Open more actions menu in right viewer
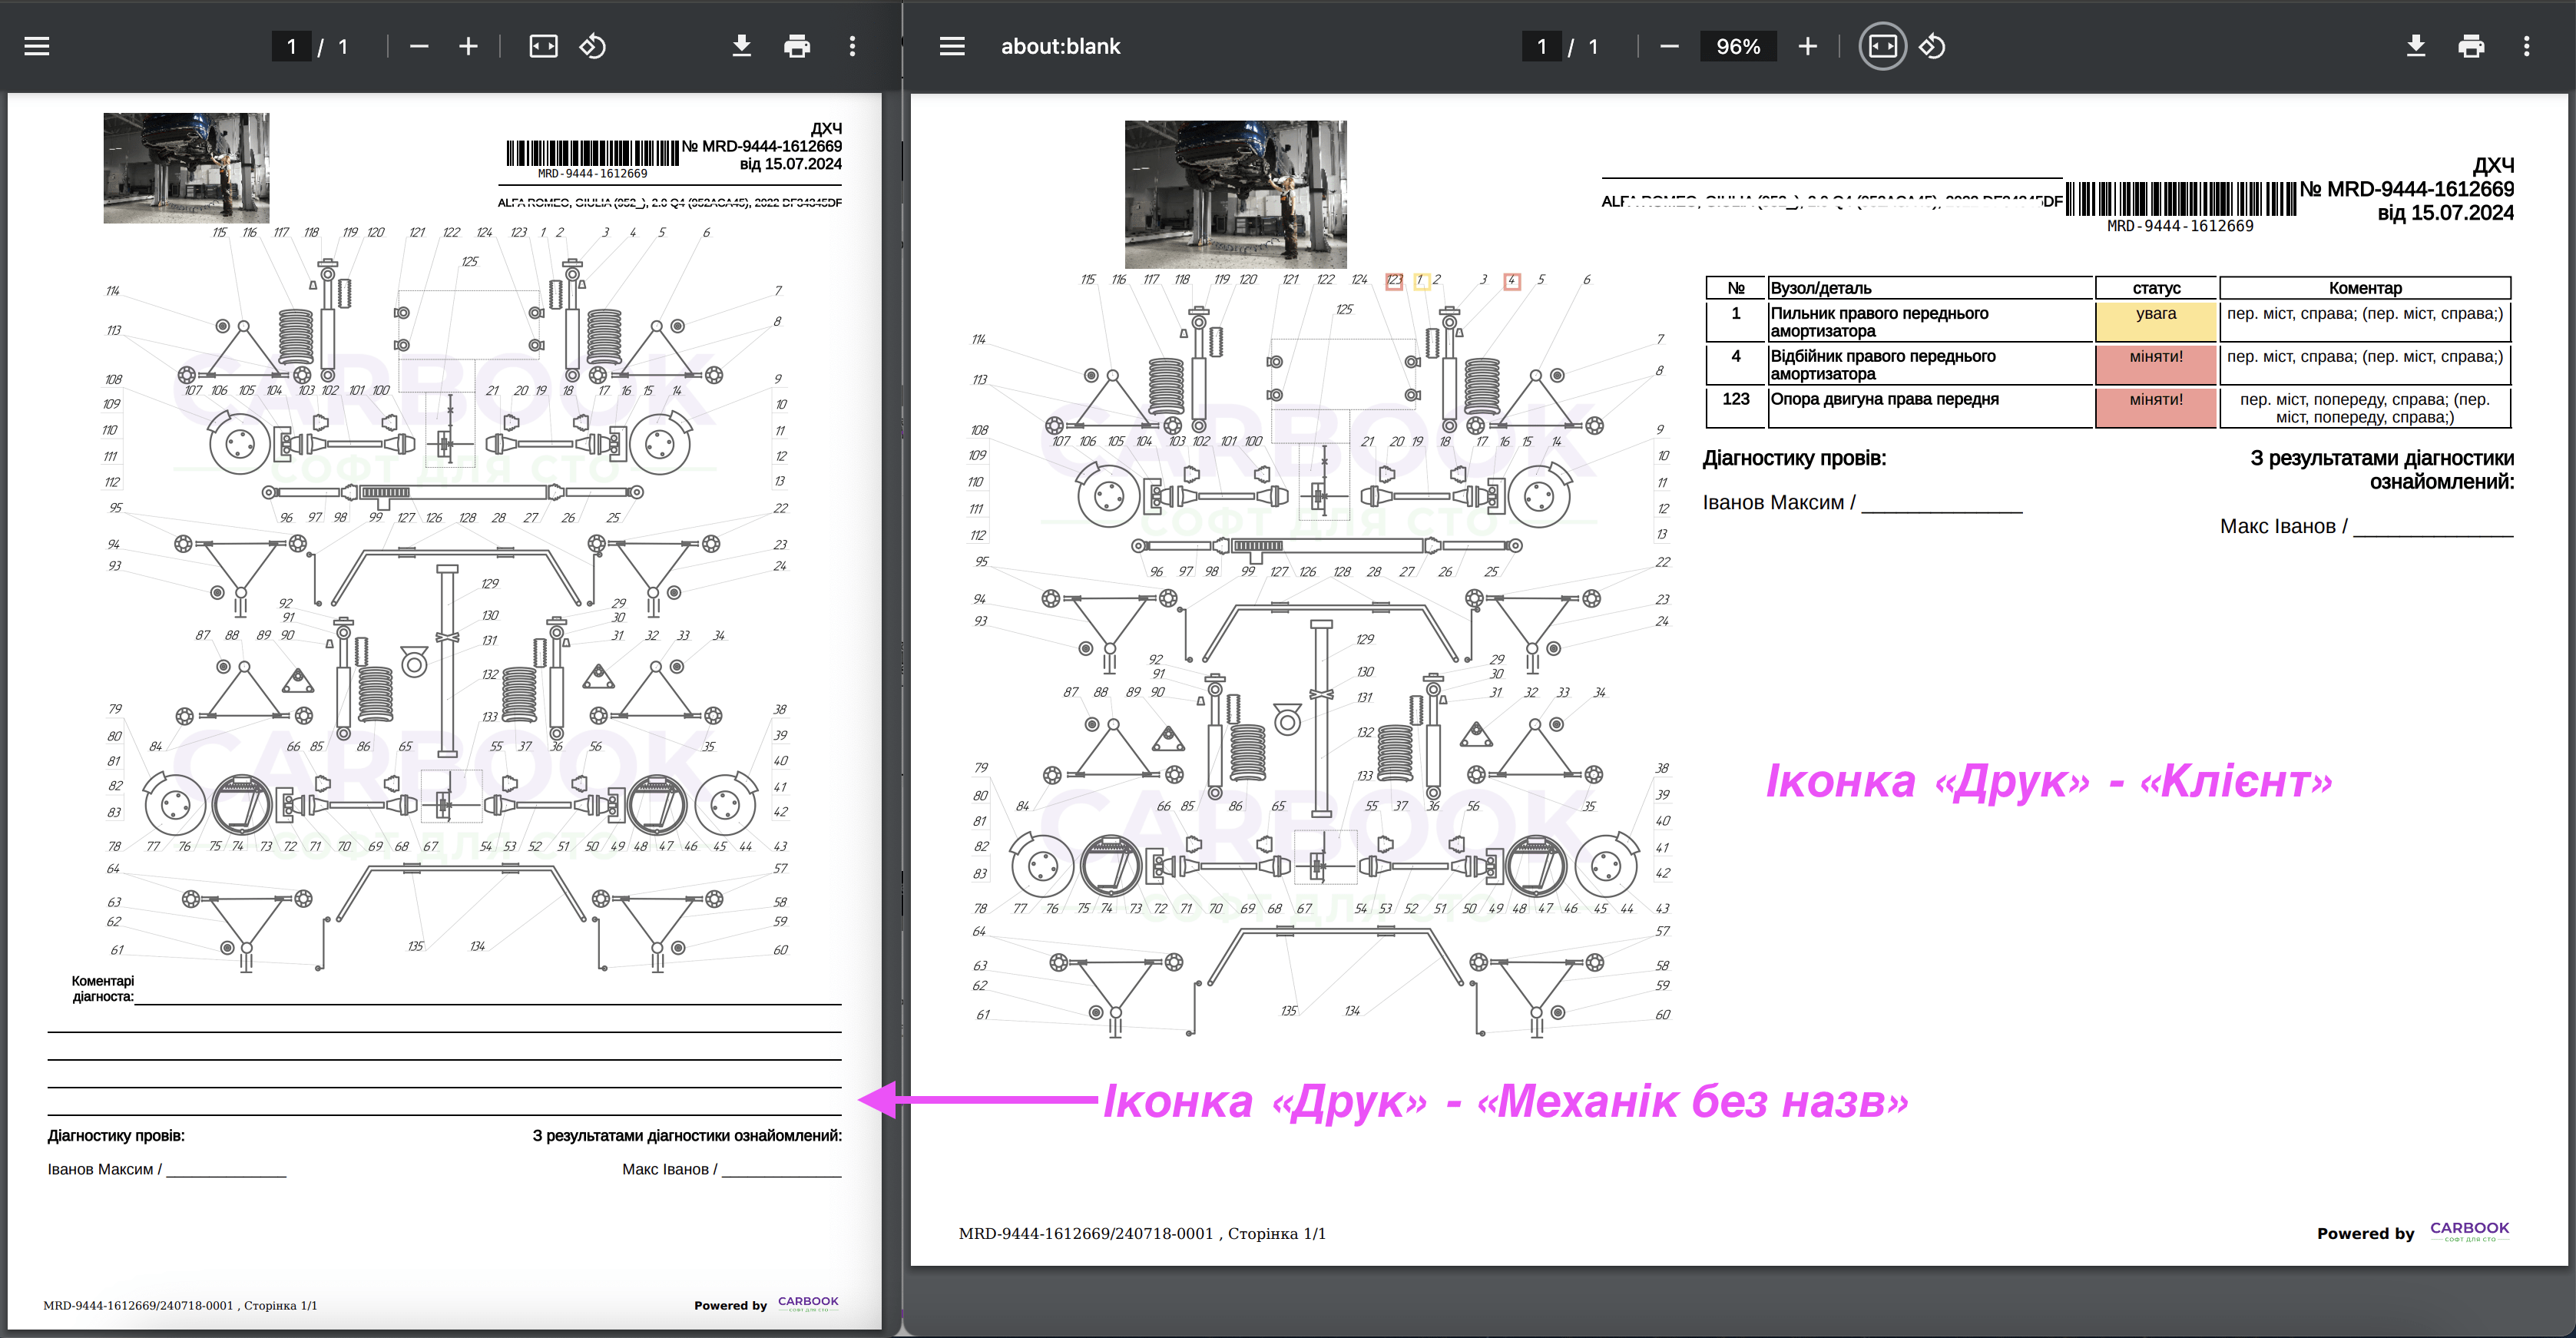The height and width of the screenshot is (1338, 2576). (2526, 46)
